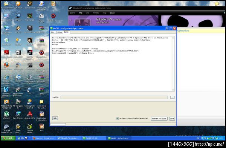Launch MP Navigator 3.1 shortcut
Image resolution: width=226 pixels, height=148 pixels.
tap(18, 102)
